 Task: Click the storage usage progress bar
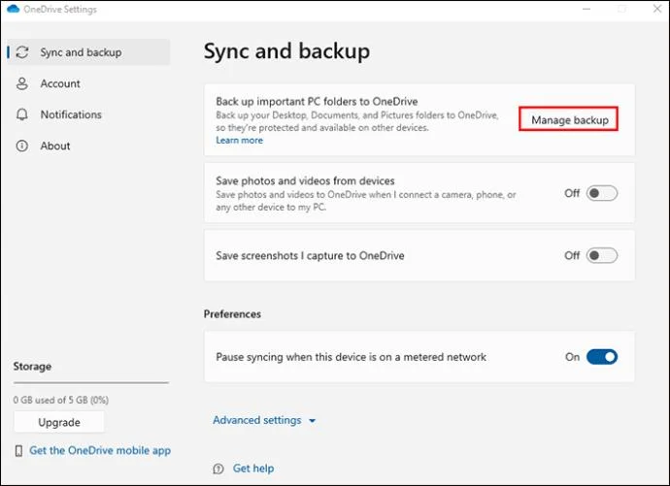(x=91, y=383)
